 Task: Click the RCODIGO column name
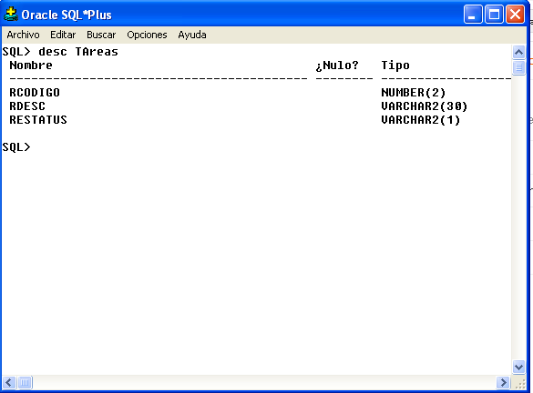35,93
